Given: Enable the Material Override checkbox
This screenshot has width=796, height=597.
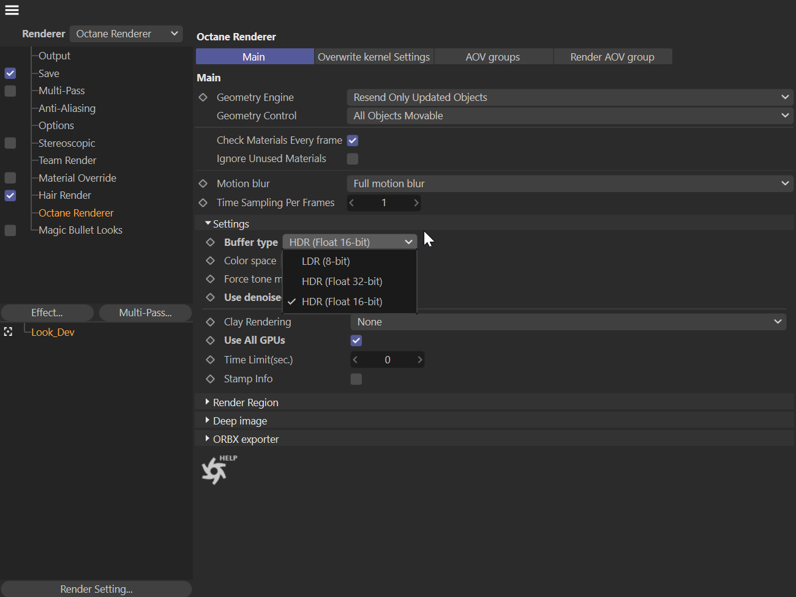Looking at the screenshot, I should tap(10, 178).
